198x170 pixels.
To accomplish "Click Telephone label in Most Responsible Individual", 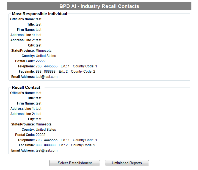I will (26, 66).
